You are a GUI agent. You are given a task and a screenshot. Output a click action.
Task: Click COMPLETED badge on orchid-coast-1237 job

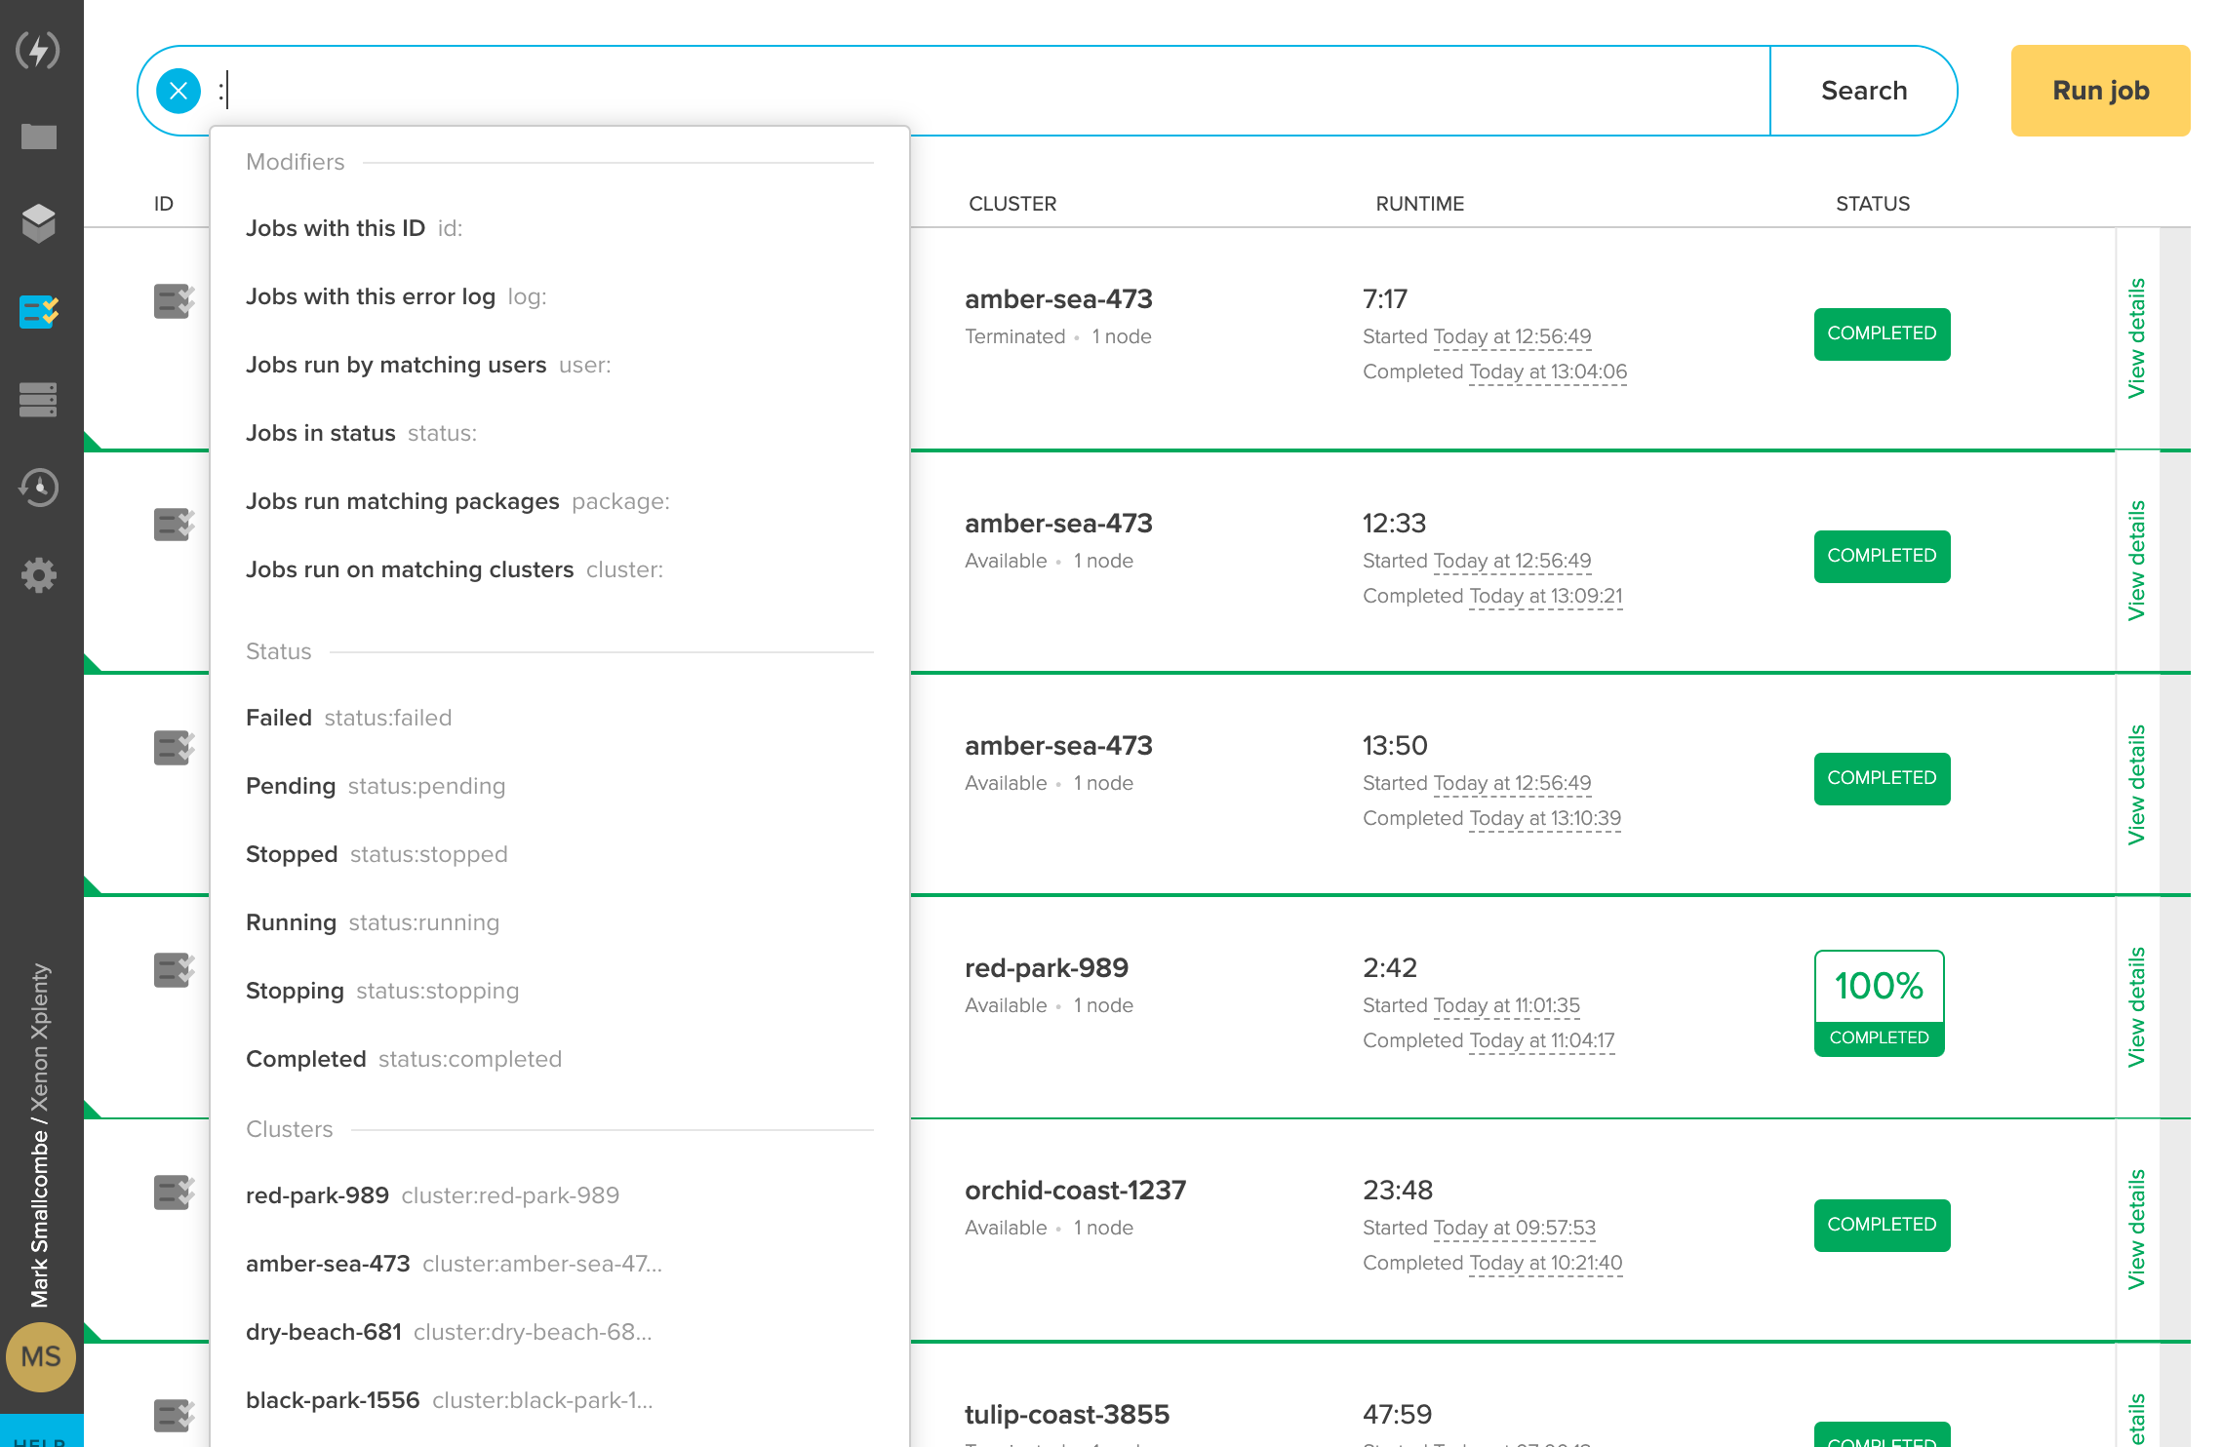point(1882,1225)
